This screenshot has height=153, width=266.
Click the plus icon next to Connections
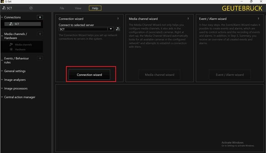(x=40, y=17)
